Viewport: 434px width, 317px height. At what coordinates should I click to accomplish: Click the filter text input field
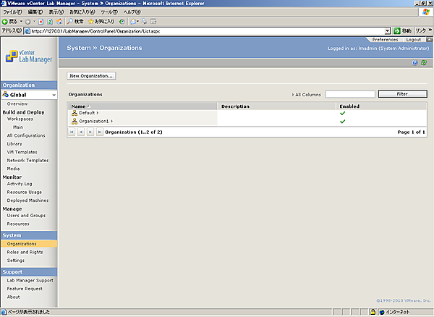[350, 94]
